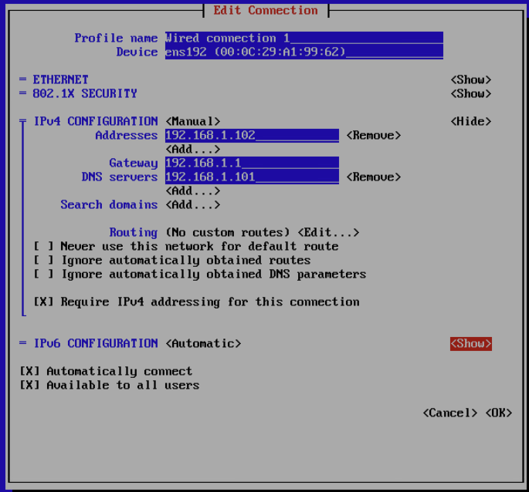
Task: Uncheck Require IPv4 addressing for this connection
Action: (196, 302)
